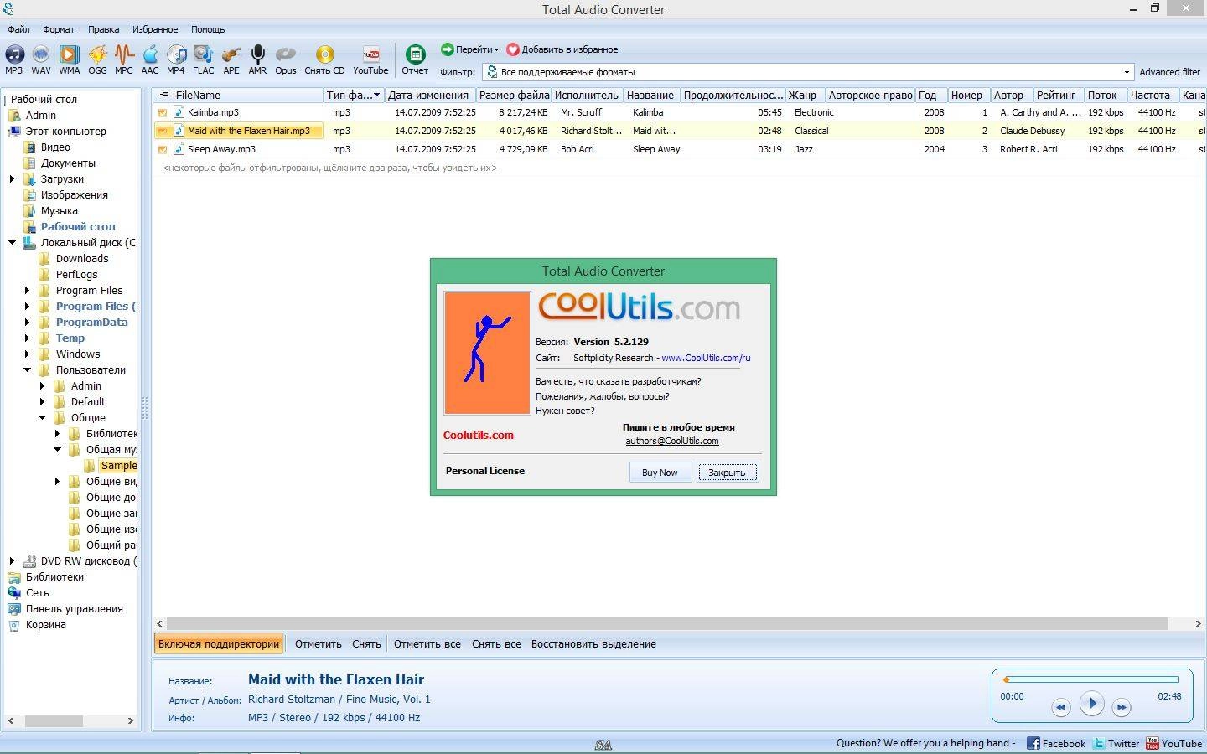Viewport: 1207px width, 754px height.
Task: Select OGG format in toolbar
Action: point(98,60)
